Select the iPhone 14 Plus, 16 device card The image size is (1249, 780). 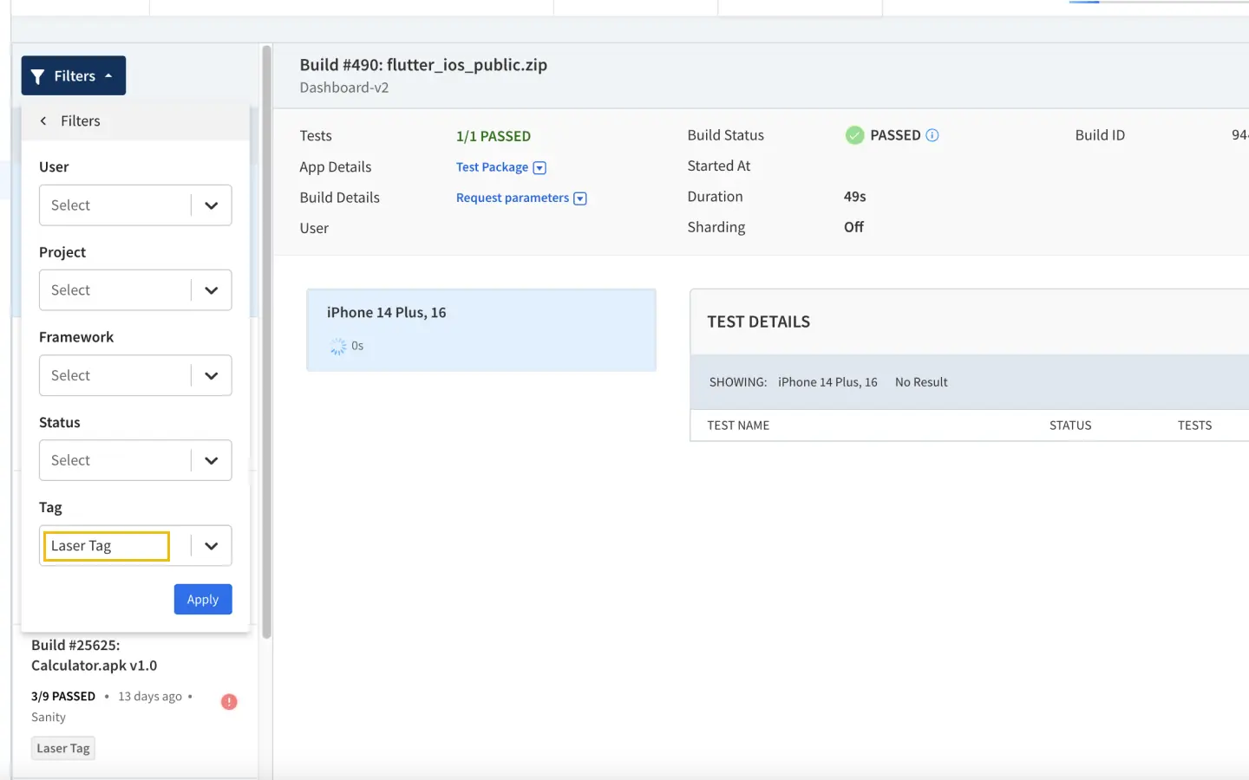(x=481, y=329)
